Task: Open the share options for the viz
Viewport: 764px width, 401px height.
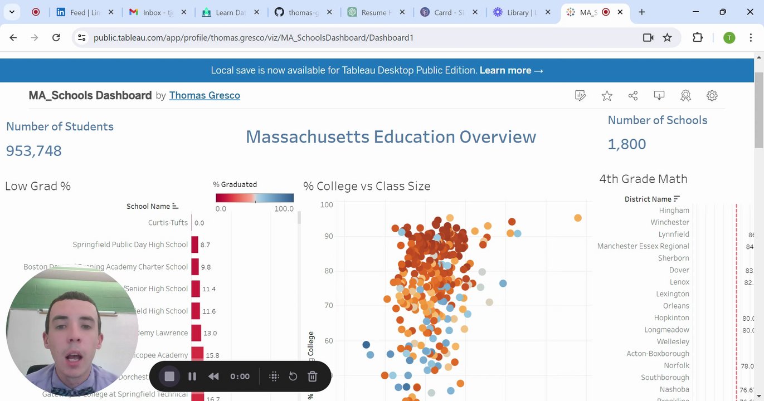Action: tap(633, 96)
